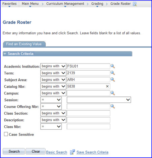Viewport: 152px width, 158px height.
Task: Open Course Offering Nbr lookup magnifier
Action: tap(112, 107)
